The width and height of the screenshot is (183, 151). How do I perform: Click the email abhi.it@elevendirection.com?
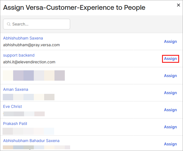coord(29,62)
